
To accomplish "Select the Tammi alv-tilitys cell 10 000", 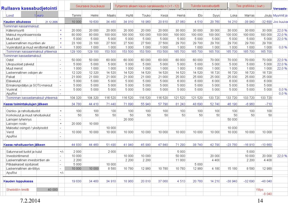I will coord(73,168).
